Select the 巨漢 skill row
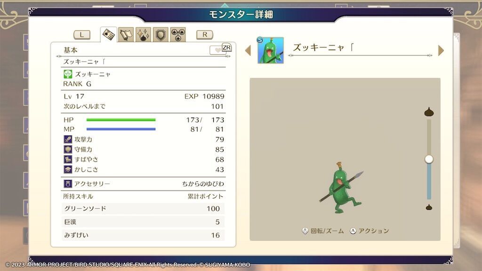This screenshot has width=482, height=271. point(143,222)
